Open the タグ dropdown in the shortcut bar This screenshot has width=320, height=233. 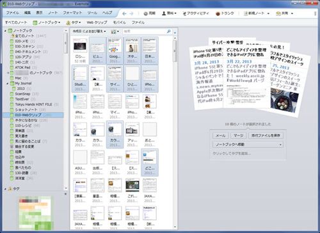coord(73,22)
